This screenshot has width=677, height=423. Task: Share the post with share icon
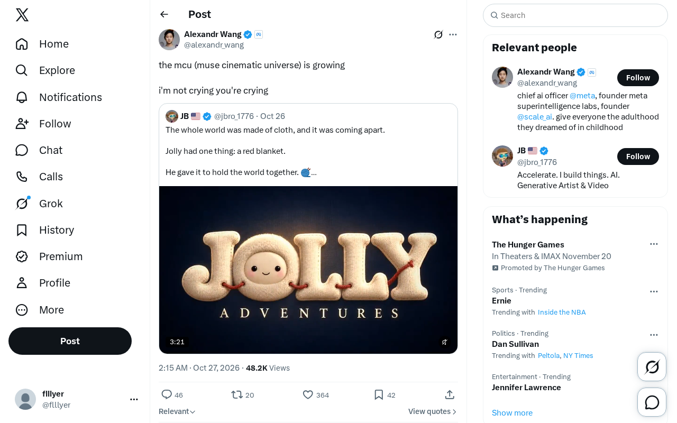[450, 394]
